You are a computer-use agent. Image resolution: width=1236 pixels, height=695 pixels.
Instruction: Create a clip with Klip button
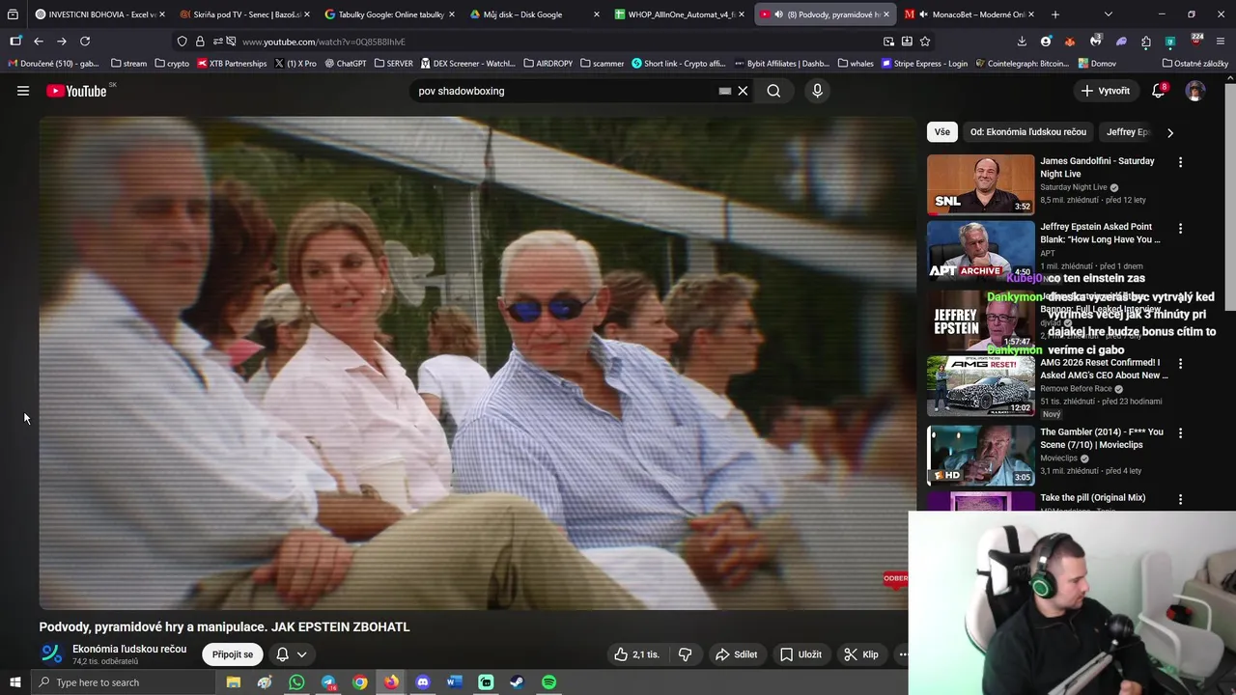(860, 654)
